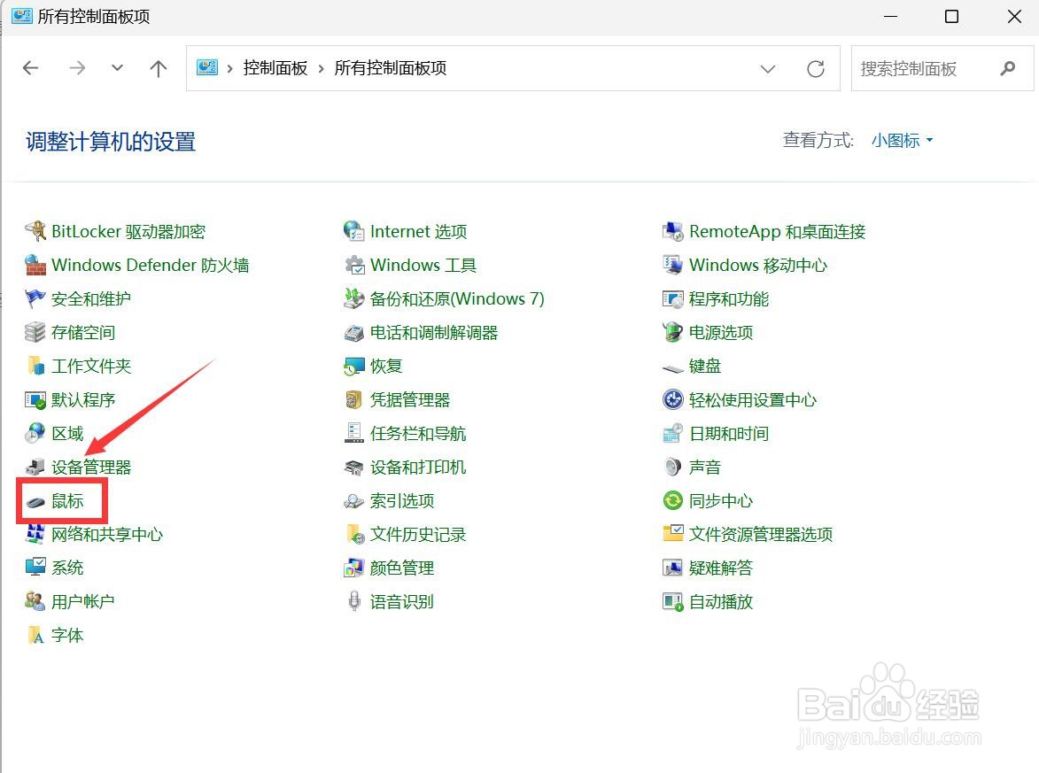Go back with the back arrow
The image size is (1039, 773).
tap(30, 67)
